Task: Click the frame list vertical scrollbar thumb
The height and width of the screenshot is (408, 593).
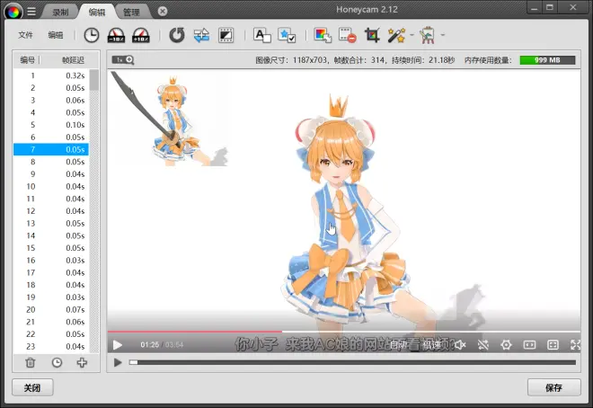Action: pyautogui.click(x=93, y=80)
